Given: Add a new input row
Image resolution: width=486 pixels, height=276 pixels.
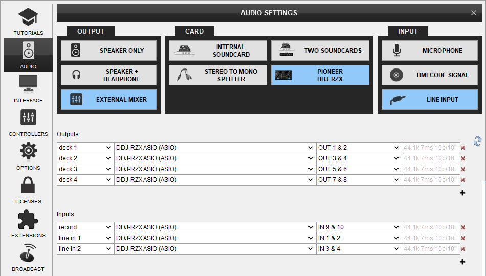Looking at the screenshot, I should 462,262.
